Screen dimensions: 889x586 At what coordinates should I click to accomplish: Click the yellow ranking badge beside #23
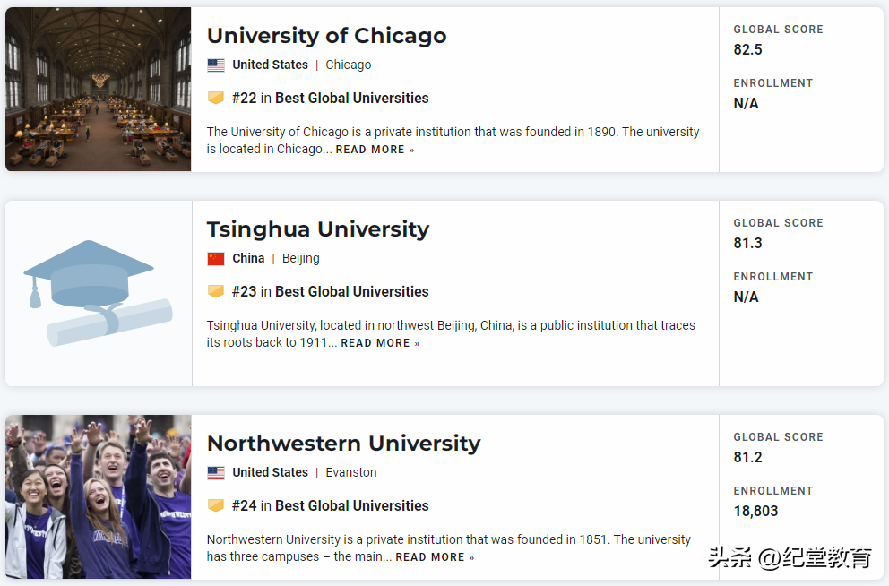pyautogui.click(x=216, y=291)
